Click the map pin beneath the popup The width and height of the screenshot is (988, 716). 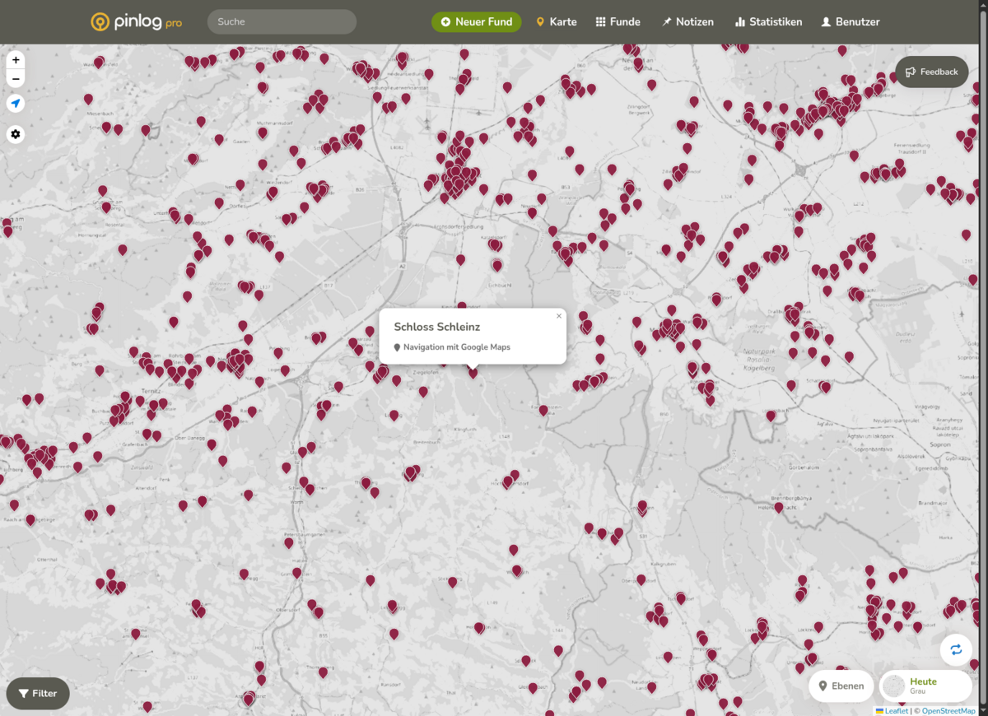coord(473,373)
